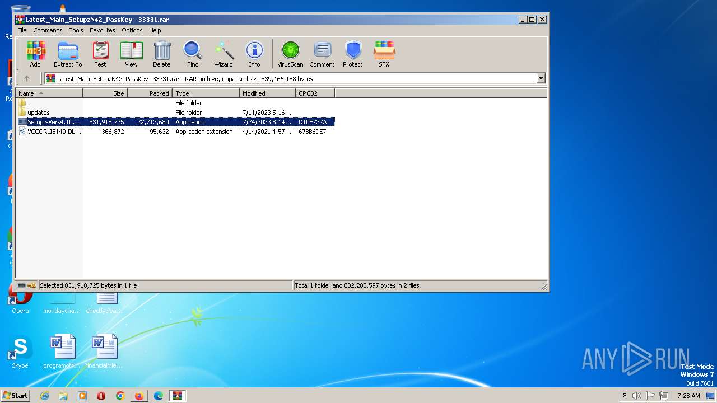The height and width of the screenshot is (403, 717).
Task: Open the financialfrie Word document
Action: 104,353
